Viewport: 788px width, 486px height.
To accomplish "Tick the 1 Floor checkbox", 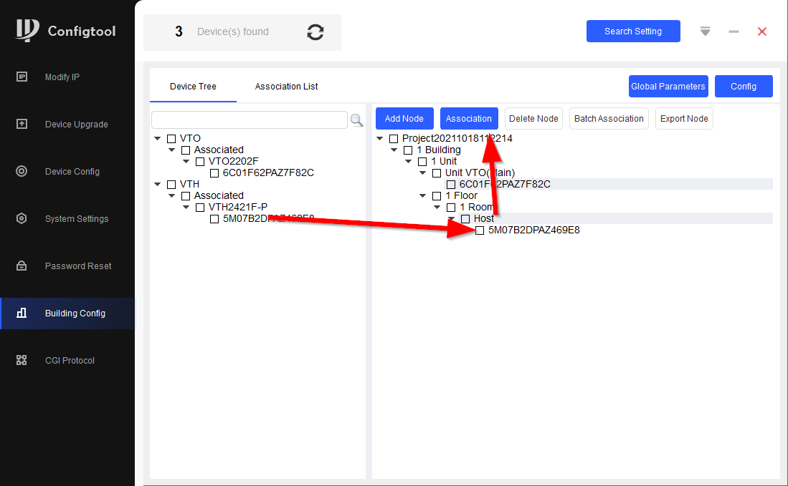I will click(x=437, y=195).
